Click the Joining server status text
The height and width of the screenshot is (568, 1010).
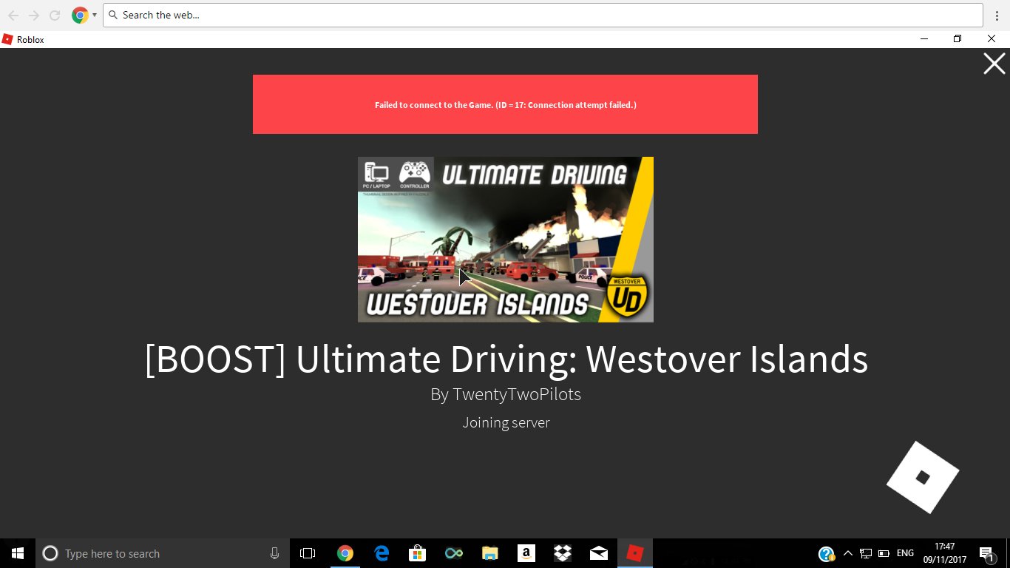506,423
